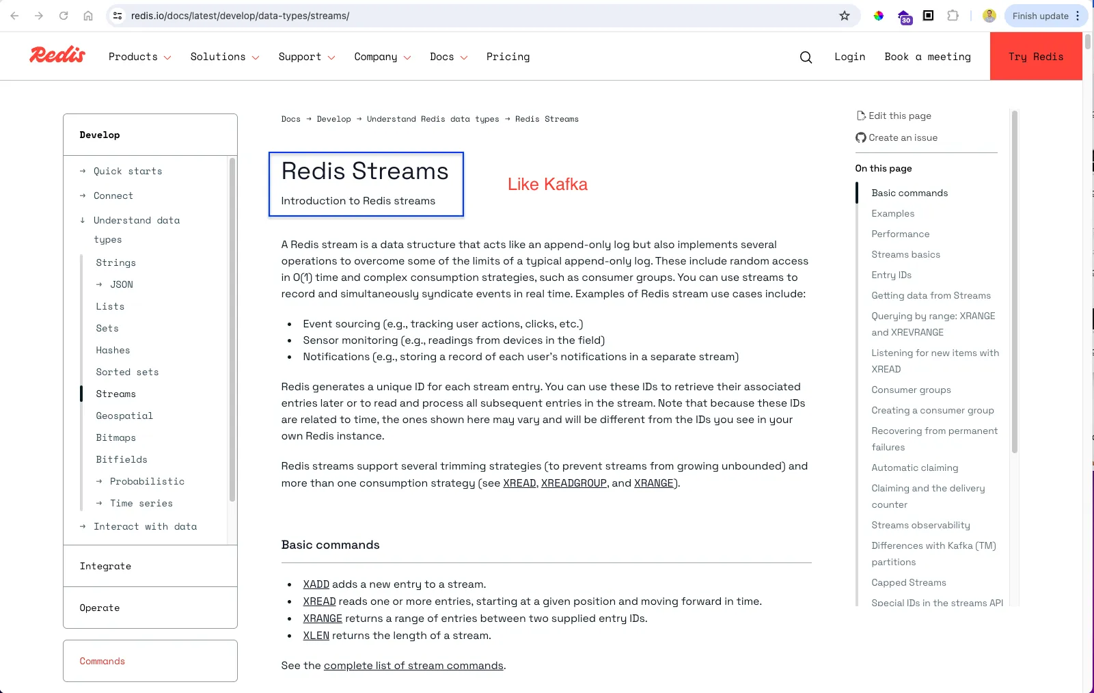The width and height of the screenshot is (1094, 693).
Task: Jump to Basic commands section
Action: point(910,193)
